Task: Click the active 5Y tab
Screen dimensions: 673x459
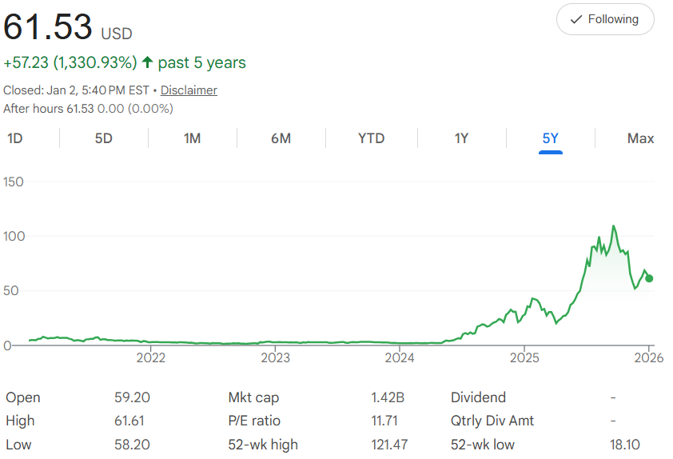Action: [x=550, y=138]
